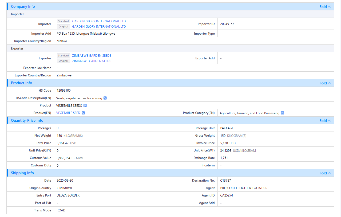
Task: Click the Customs Duty field label
Action: click(x=41, y=165)
